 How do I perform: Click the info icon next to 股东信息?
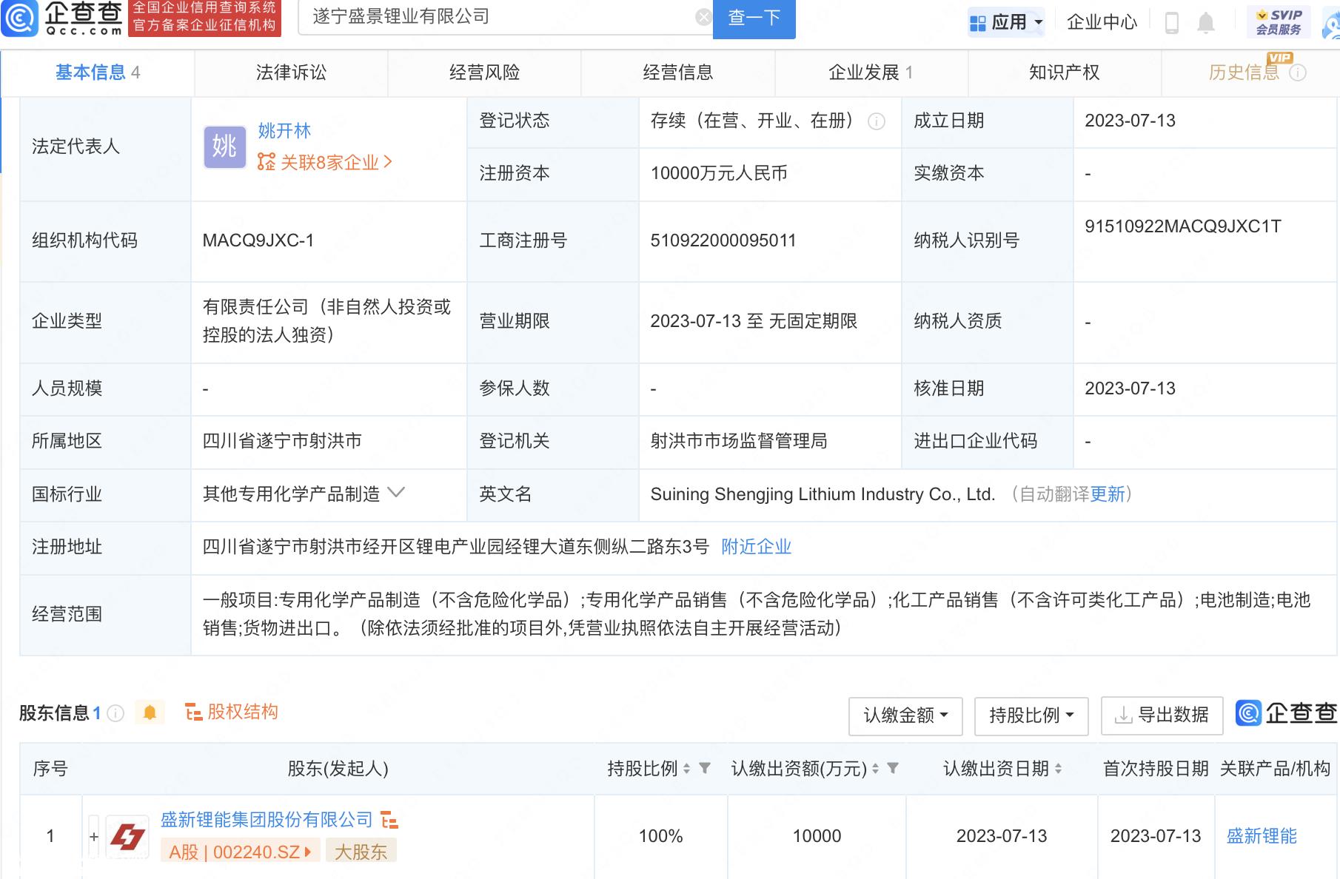pyautogui.click(x=115, y=713)
